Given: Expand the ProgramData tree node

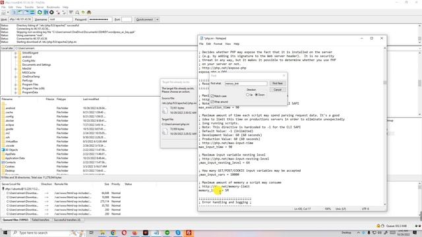Looking at the screenshot, I should coord(16,92).
